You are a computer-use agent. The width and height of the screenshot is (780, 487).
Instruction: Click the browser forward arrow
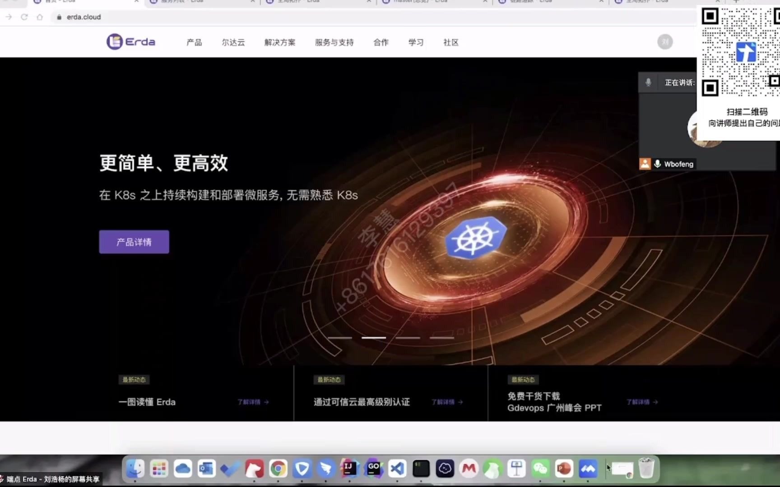click(x=9, y=17)
